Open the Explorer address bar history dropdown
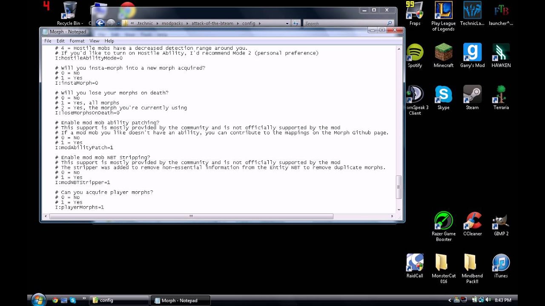The image size is (545, 306). click(x=287, y=23)
